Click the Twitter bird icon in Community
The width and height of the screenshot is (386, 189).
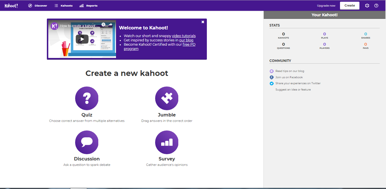click(271, 83)
